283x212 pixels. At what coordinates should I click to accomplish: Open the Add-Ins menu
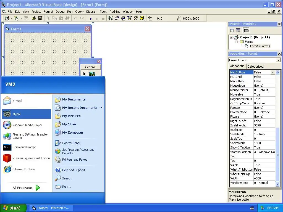(115, 12)
